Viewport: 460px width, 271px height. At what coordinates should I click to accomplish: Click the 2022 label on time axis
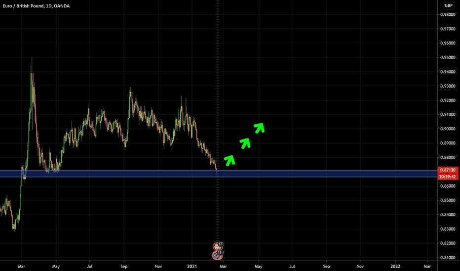click(395, 266)
